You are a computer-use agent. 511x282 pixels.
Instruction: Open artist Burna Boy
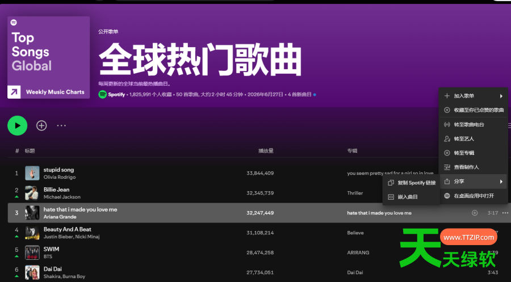pos(74,276)
